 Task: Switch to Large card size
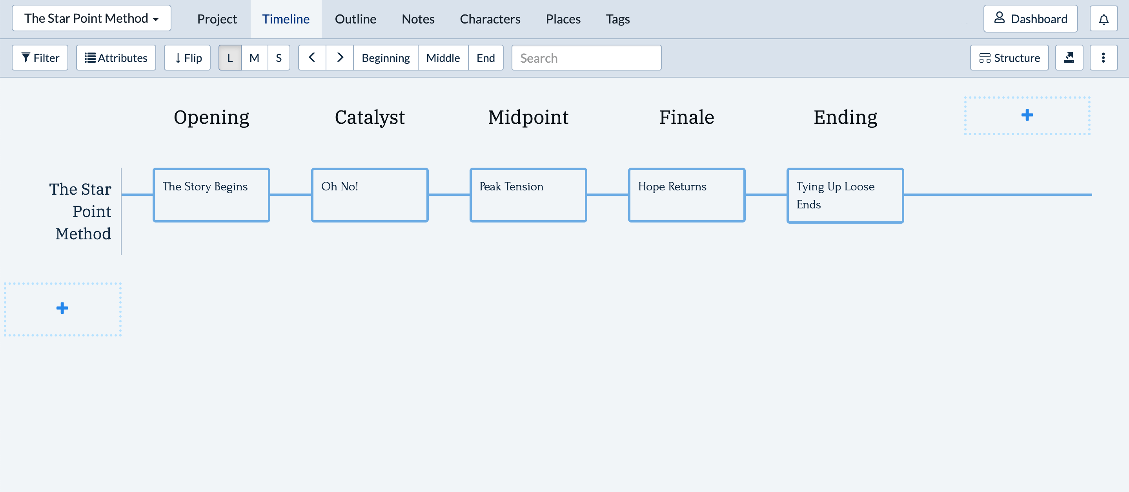(230, 58)
